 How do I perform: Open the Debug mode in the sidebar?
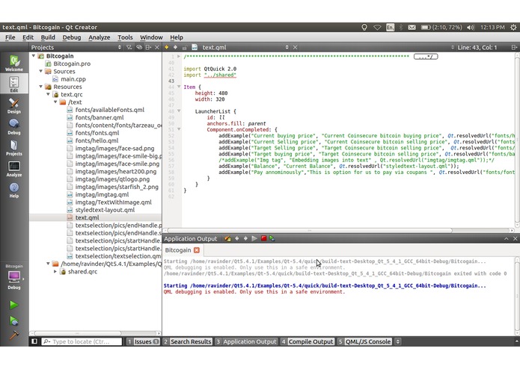pos(14,127)
